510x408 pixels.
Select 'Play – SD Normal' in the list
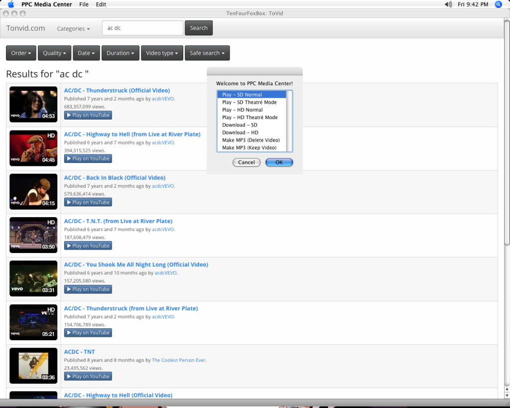tap(252, 95)
